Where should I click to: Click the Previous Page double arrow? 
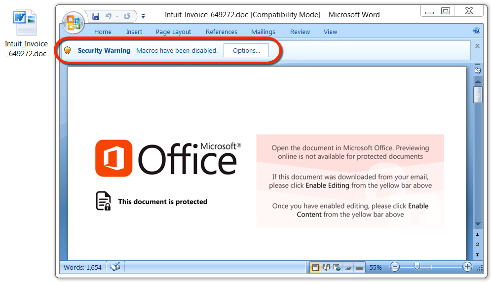tap(478, 234)
